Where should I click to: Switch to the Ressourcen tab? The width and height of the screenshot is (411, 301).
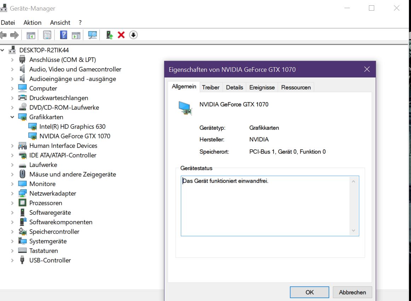(x=296, y=87)
